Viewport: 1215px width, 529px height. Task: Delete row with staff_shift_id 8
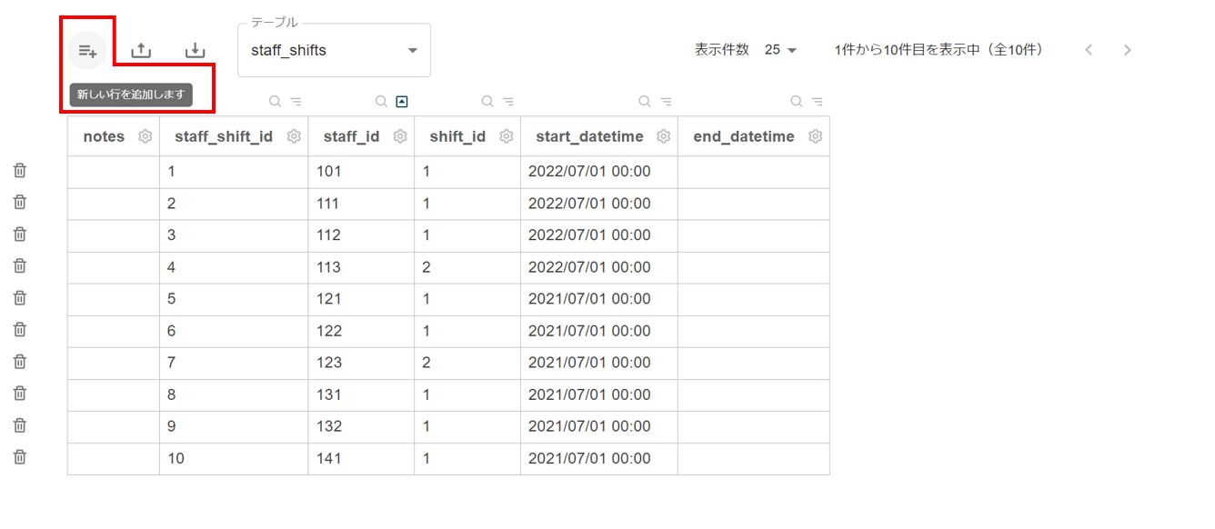pyautogui.click(x=20, y=394)
